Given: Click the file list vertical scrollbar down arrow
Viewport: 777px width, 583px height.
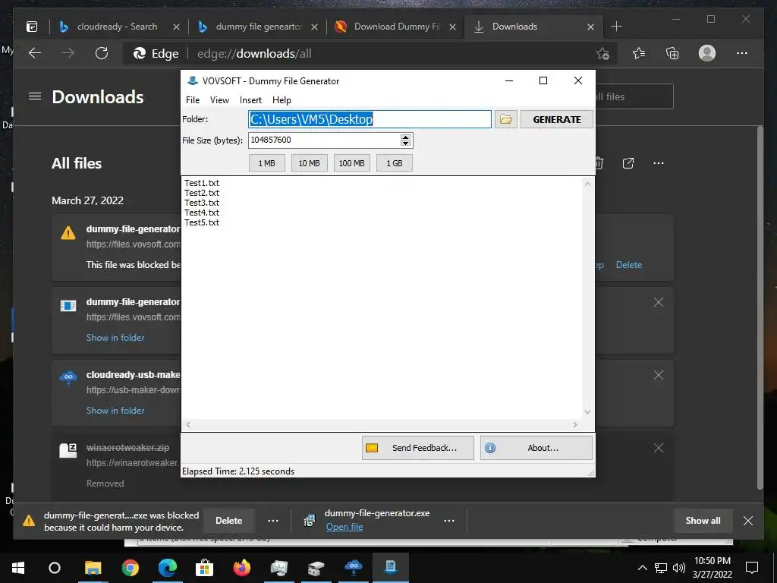Looking at the screenshot, I should (x=588, y=412).
